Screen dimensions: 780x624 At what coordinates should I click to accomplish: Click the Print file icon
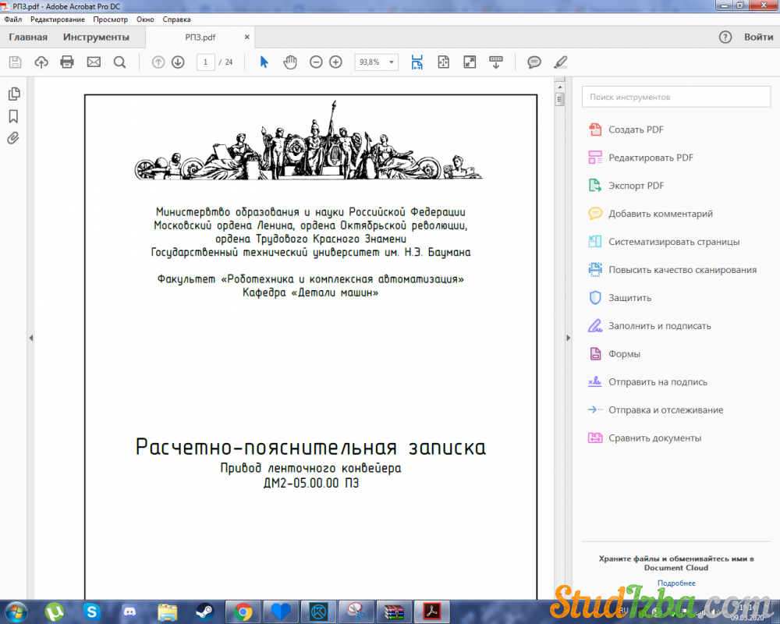pos(67,62)
